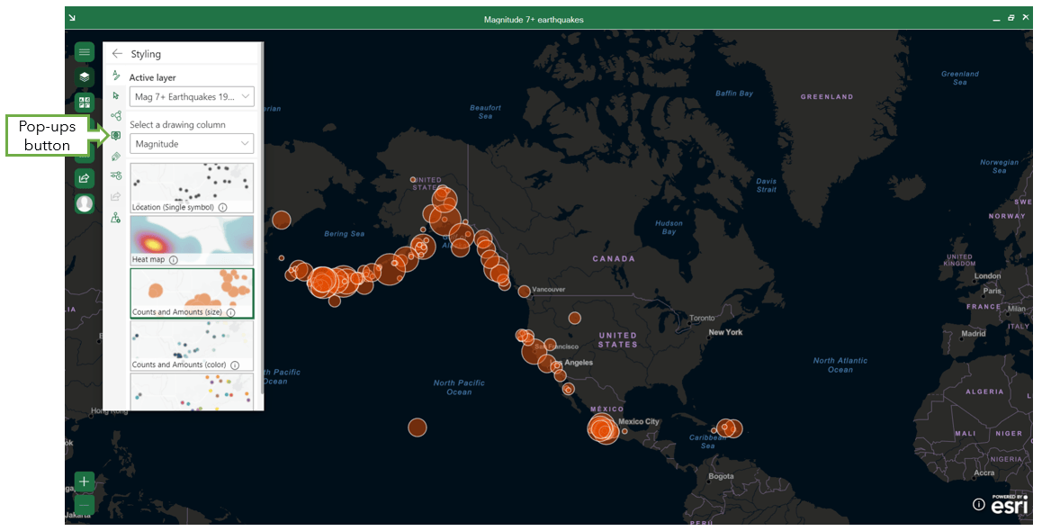The width and height of the screenshot is (1042, 531).
Task: Select the Styling tool icon
Action: 116,76
